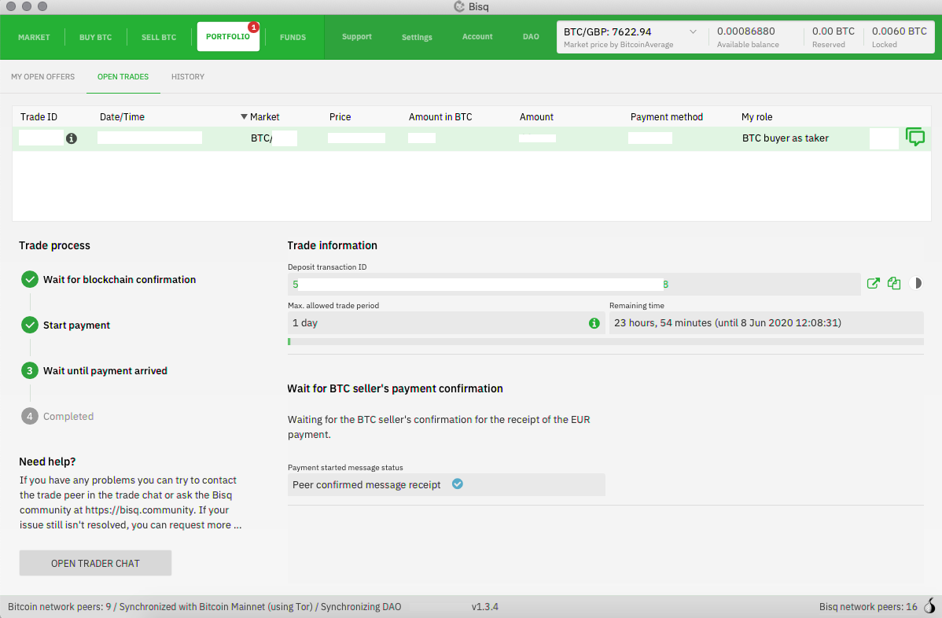Viewport: 942px width, 618px height.
Task: Open Support section
Action: point(357,37)
